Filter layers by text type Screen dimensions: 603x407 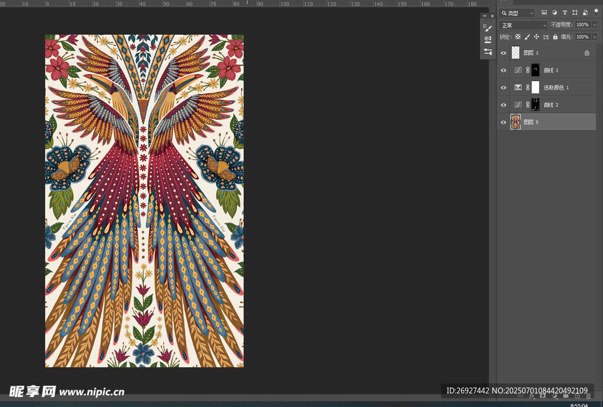point(565,12)
